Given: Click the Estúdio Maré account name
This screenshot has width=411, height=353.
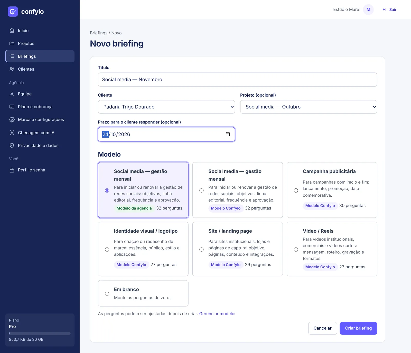Looking at the screenshot, I should point(346,9).
